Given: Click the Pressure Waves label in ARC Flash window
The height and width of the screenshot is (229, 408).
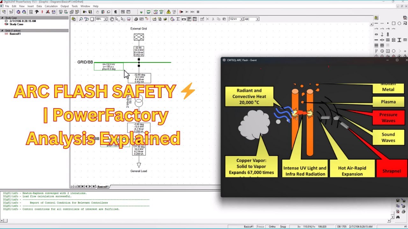Looking at the screenshot, I should 388,117.
